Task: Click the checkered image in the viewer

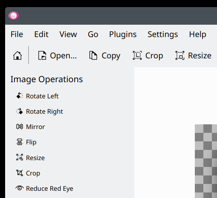Action: click(206, 161)
